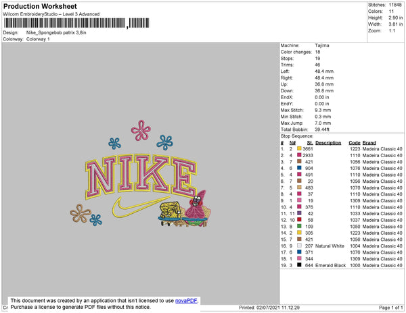
Task: Click the 'St.' column header
Action: (x=310, y=143)
